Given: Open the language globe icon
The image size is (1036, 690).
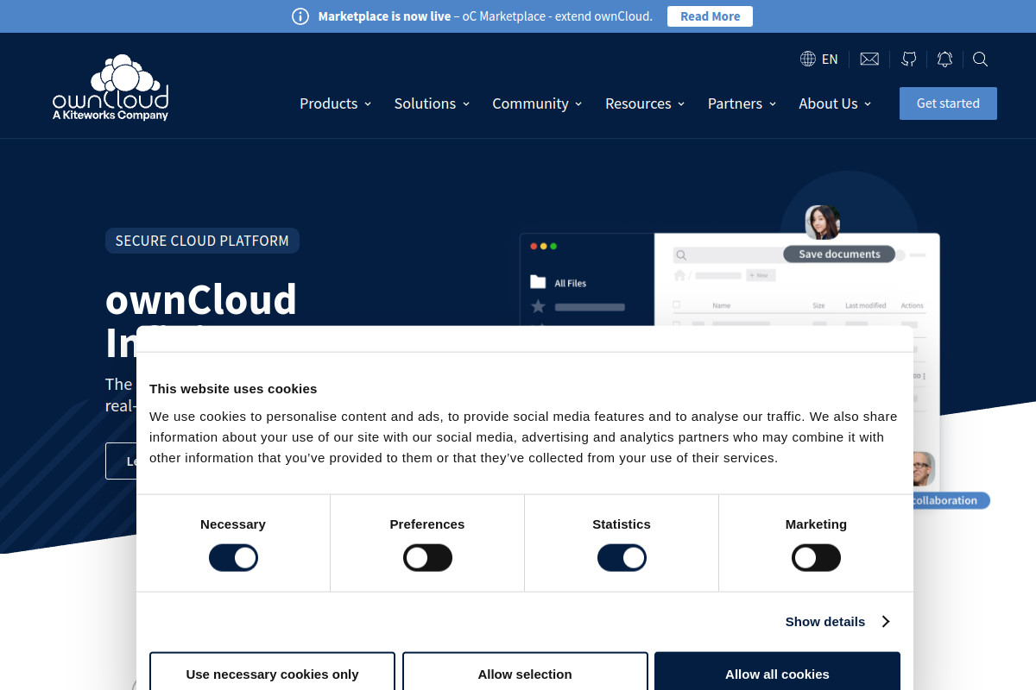Looking at the screenshot, I should tap(808, 59).
